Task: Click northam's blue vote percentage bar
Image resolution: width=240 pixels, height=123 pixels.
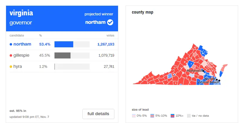Action: coord(64,44)
